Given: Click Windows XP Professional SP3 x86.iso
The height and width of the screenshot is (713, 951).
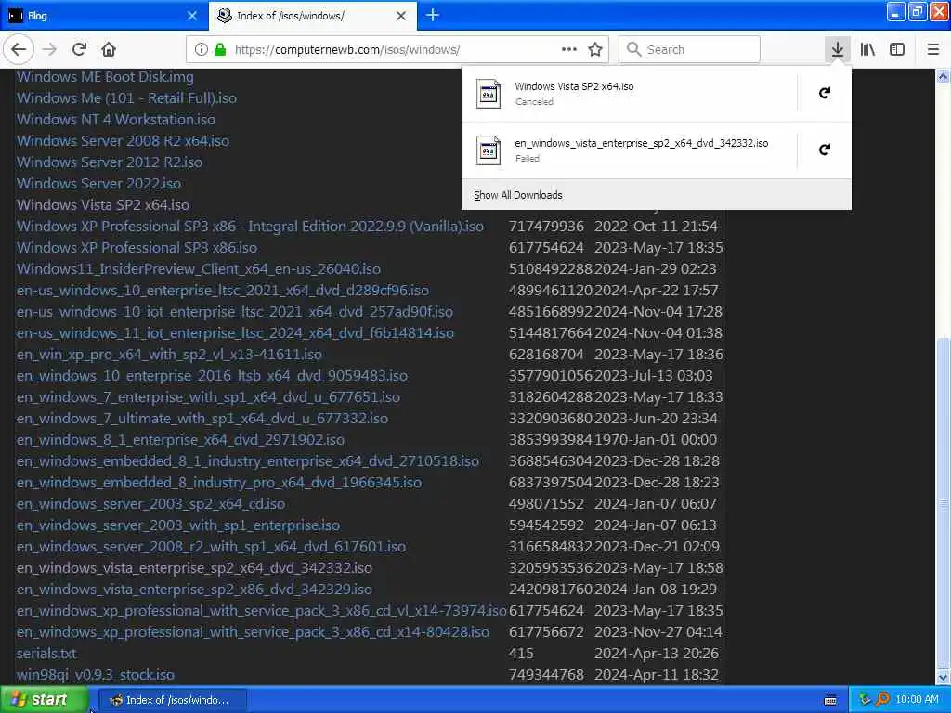Looking at the screenshot, I should (137, 247).
